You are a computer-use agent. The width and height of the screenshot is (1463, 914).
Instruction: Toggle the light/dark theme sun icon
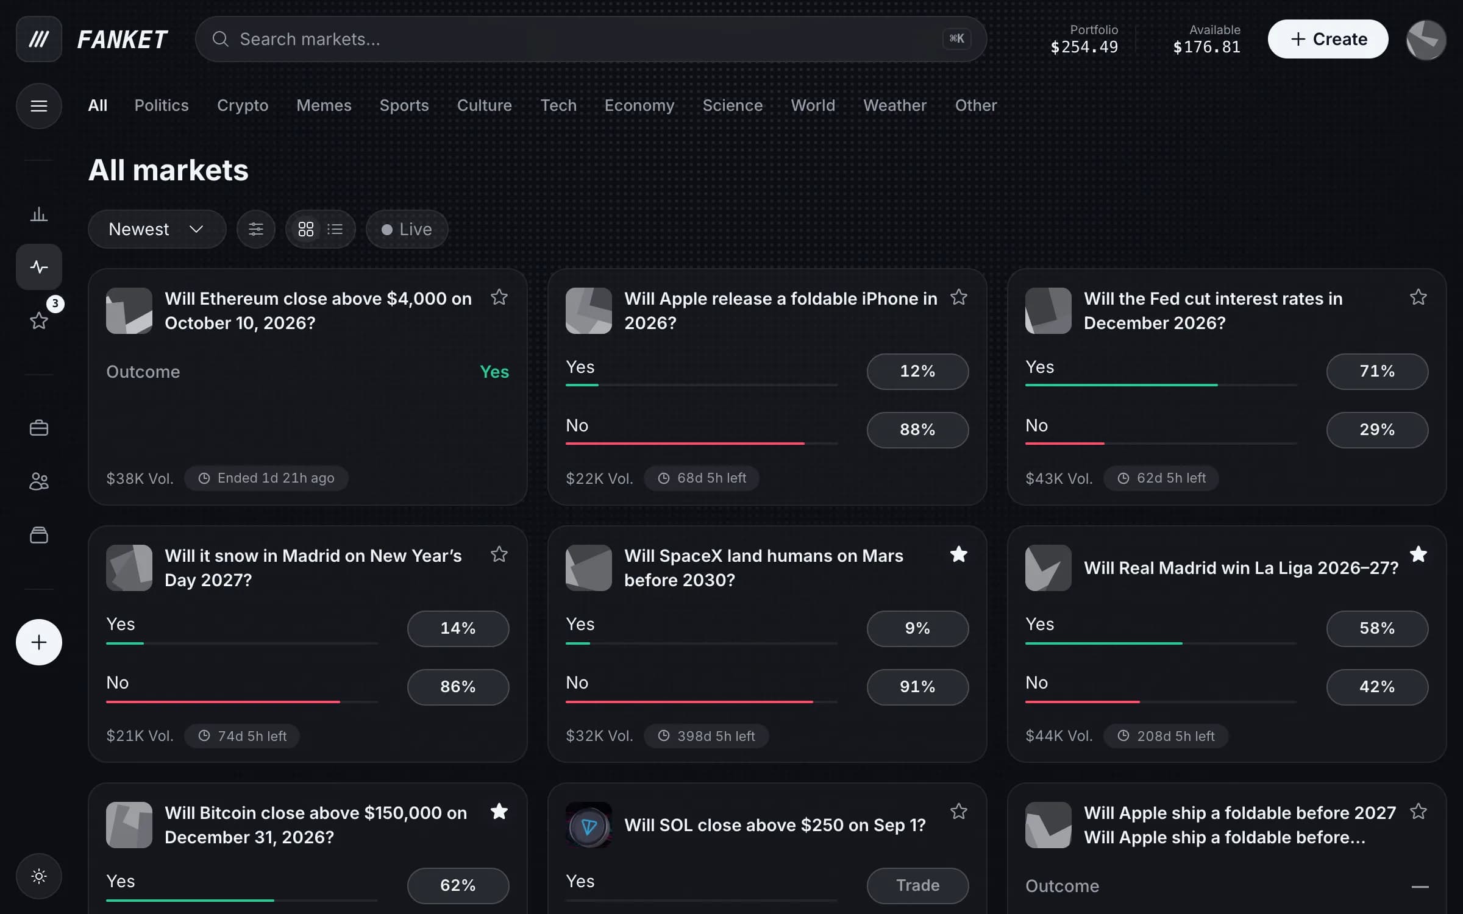click(x=38, y=876)
